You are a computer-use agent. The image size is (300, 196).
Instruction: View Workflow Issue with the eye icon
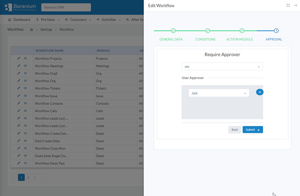[25, 96]
